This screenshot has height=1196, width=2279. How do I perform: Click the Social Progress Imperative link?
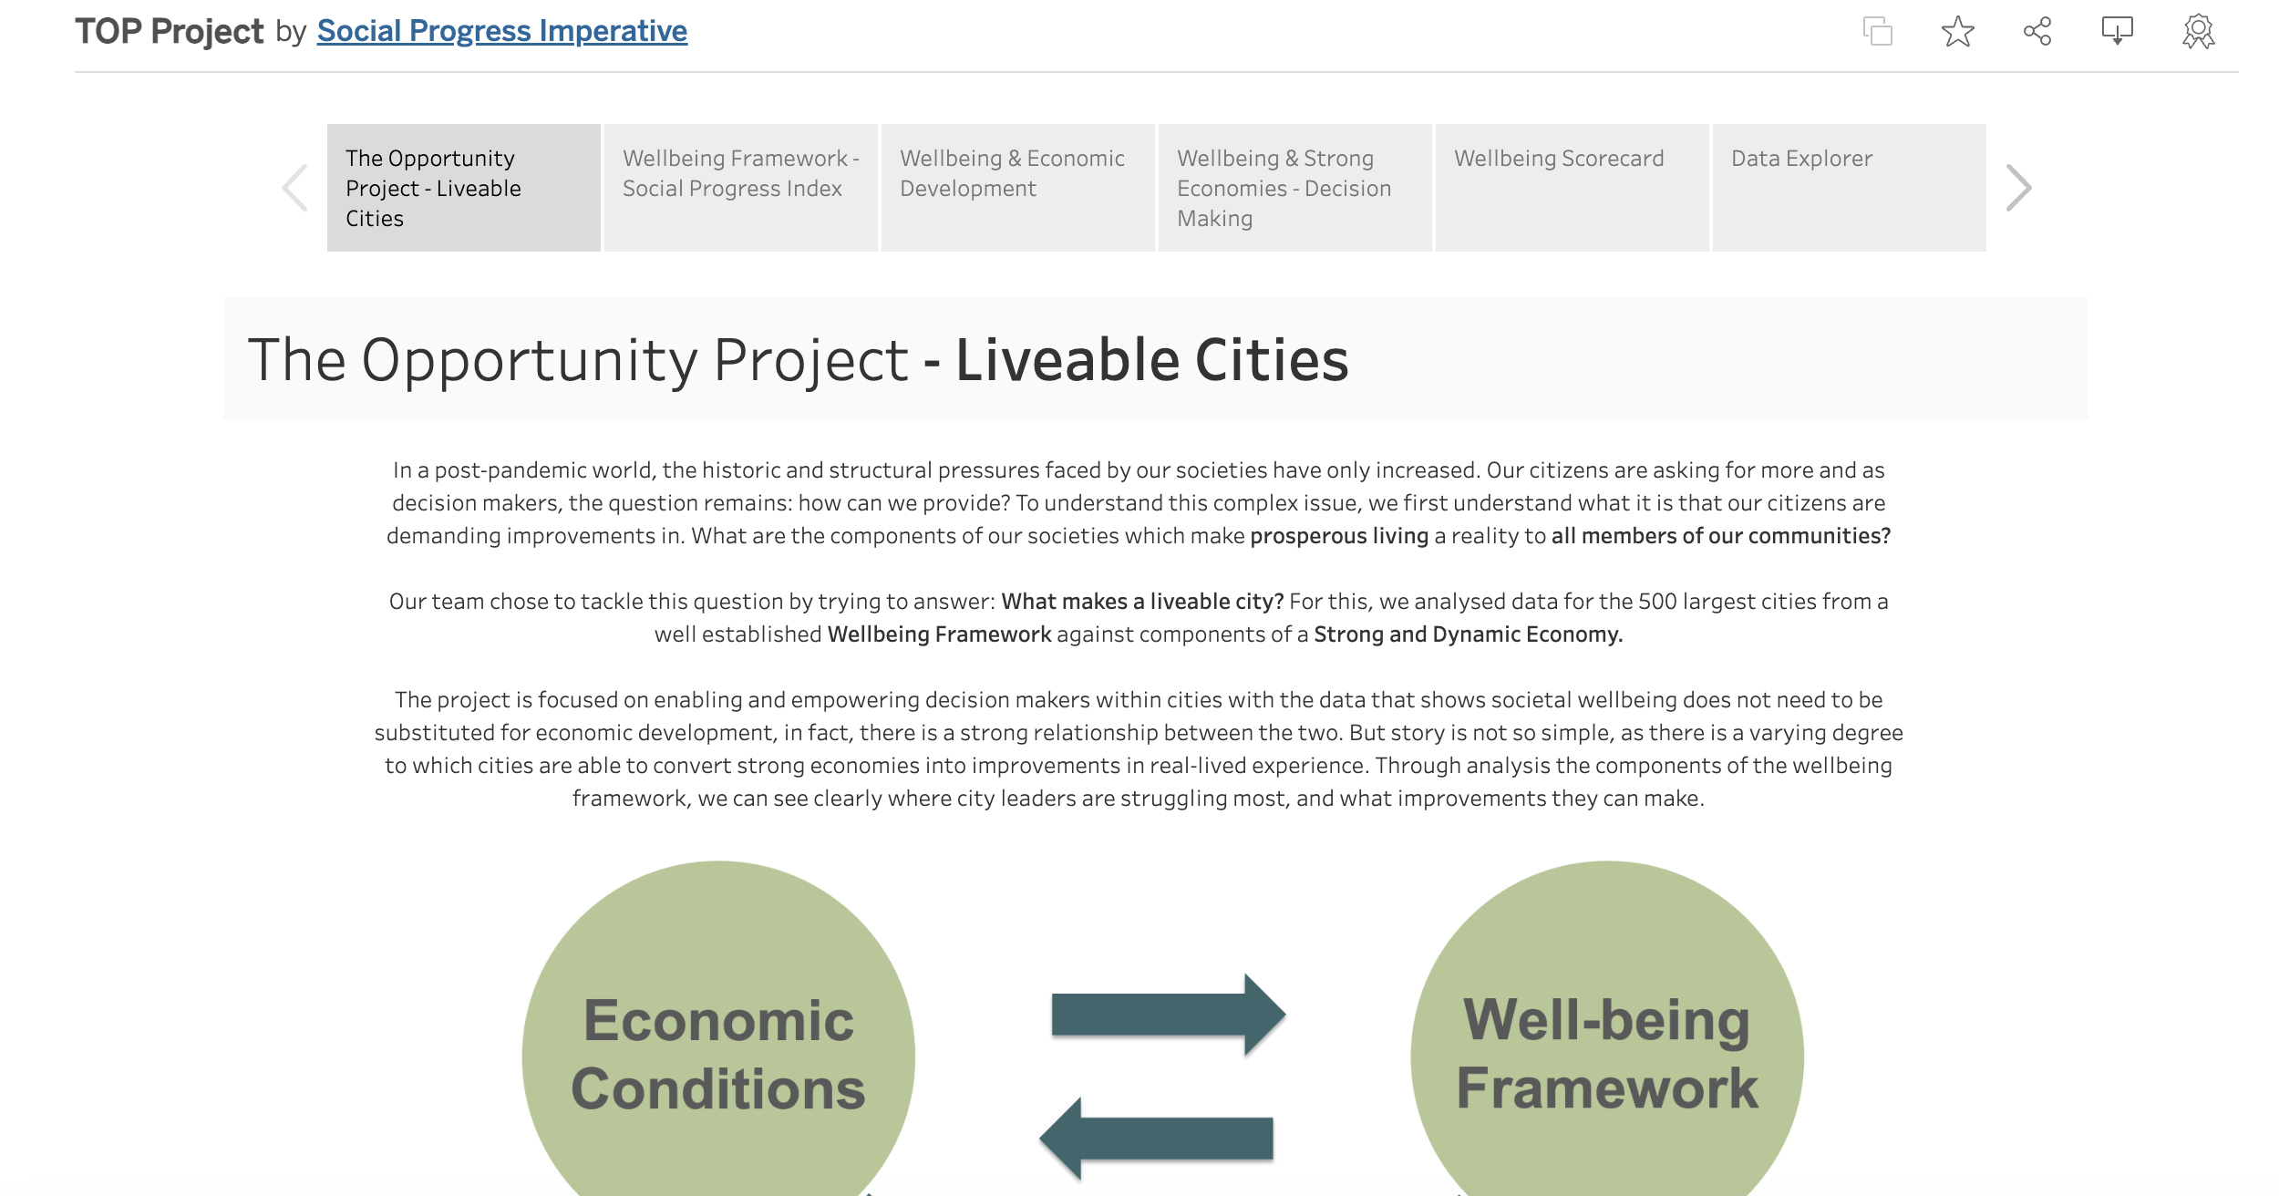click(x=502, y=28)
